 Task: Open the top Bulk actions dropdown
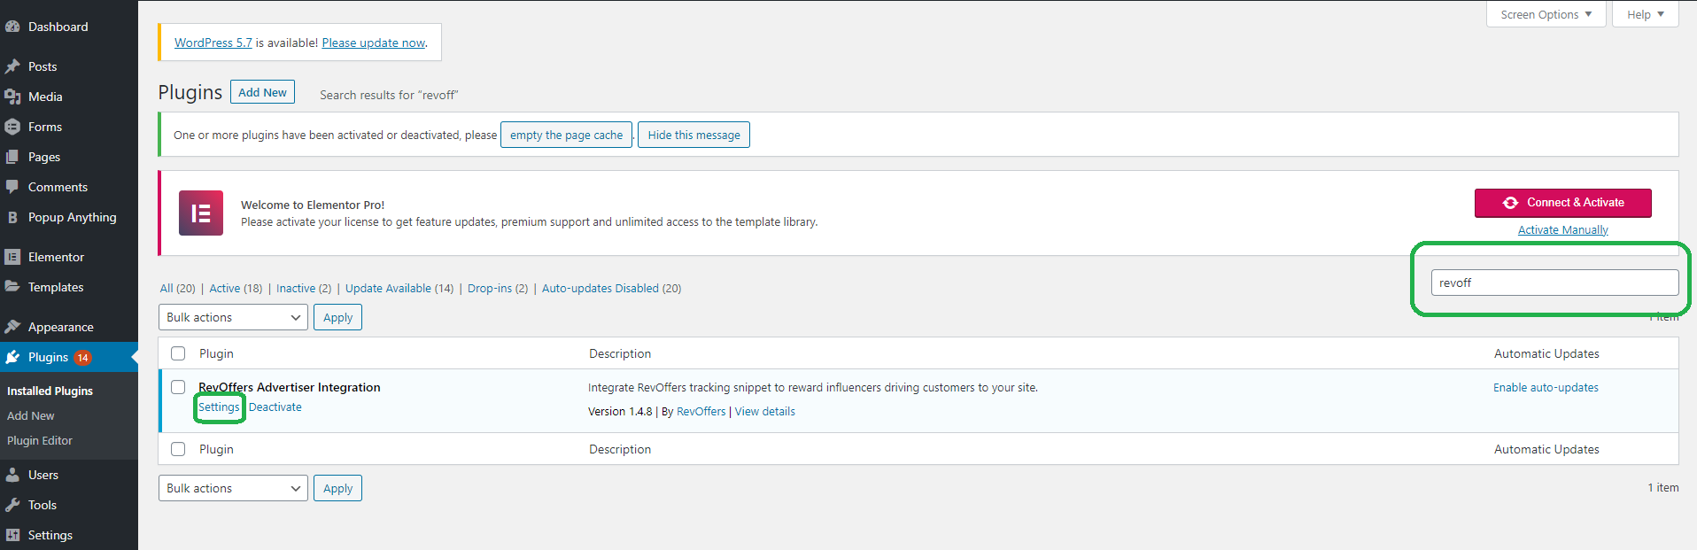[233, 317]
